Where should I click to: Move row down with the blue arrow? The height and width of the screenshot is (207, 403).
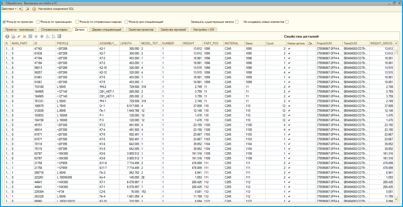coord(42,36)
